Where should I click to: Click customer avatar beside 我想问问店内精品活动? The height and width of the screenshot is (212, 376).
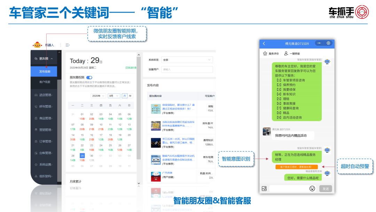coord(267,131)
